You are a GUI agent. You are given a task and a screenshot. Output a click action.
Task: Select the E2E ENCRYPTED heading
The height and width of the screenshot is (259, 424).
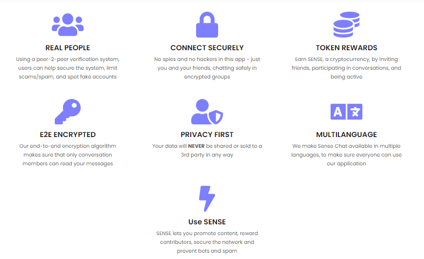tap(67, 135)
